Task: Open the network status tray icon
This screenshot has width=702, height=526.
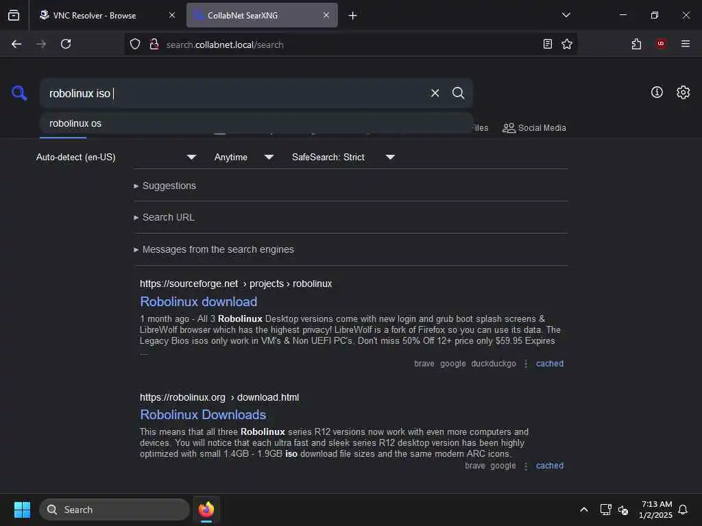Action: click(x=606, y=510)
